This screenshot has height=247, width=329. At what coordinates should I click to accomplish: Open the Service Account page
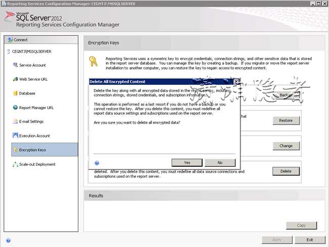32,65
